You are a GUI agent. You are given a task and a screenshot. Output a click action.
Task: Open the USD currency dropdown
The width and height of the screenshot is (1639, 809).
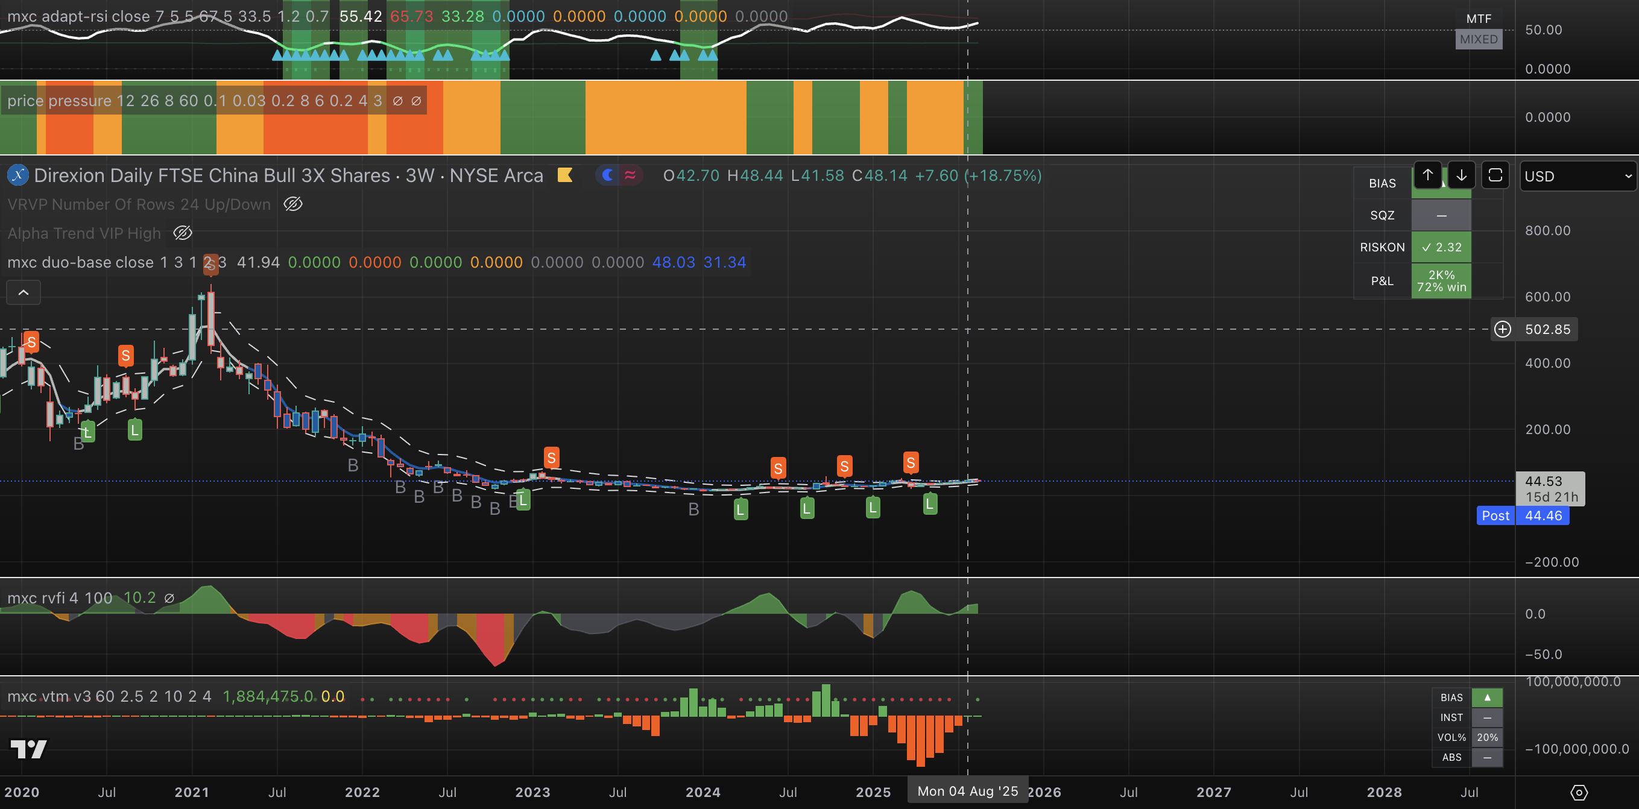coord(1578,176)
